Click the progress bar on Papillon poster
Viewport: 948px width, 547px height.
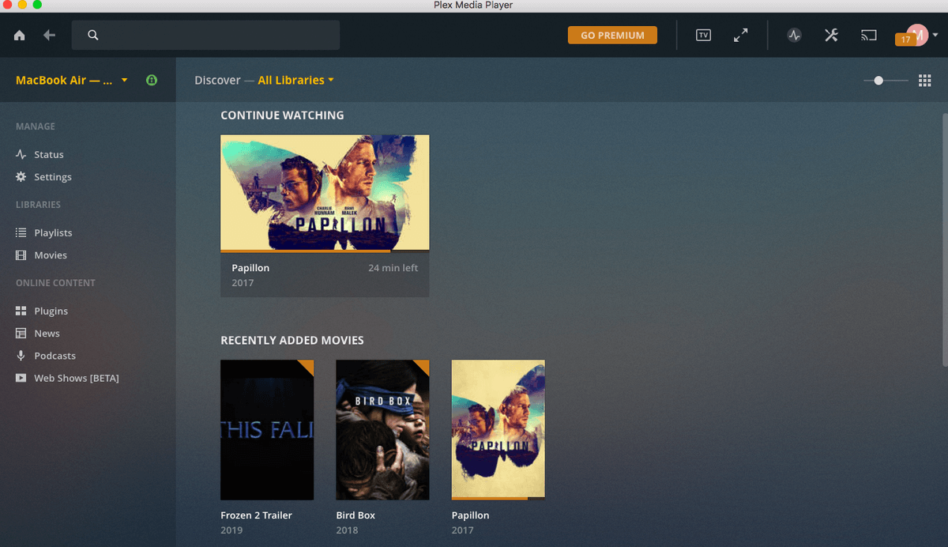click(498, 499)
